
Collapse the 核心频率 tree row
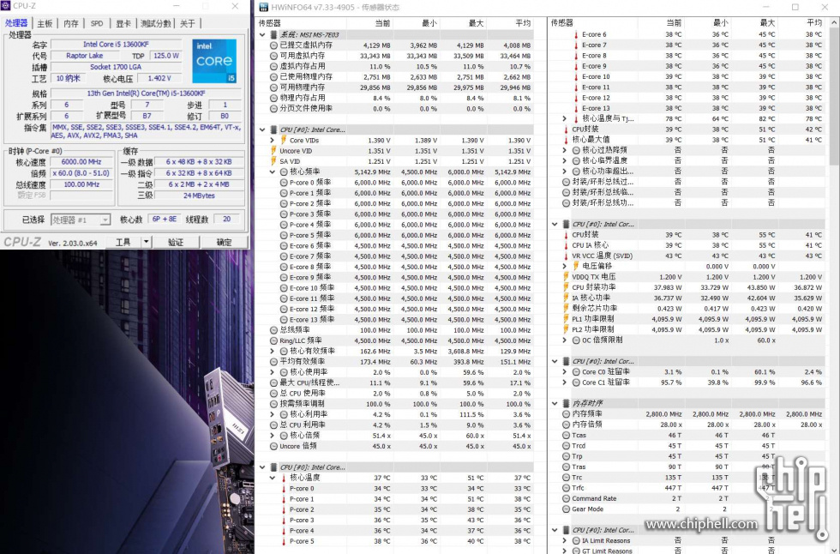[273, 172]
